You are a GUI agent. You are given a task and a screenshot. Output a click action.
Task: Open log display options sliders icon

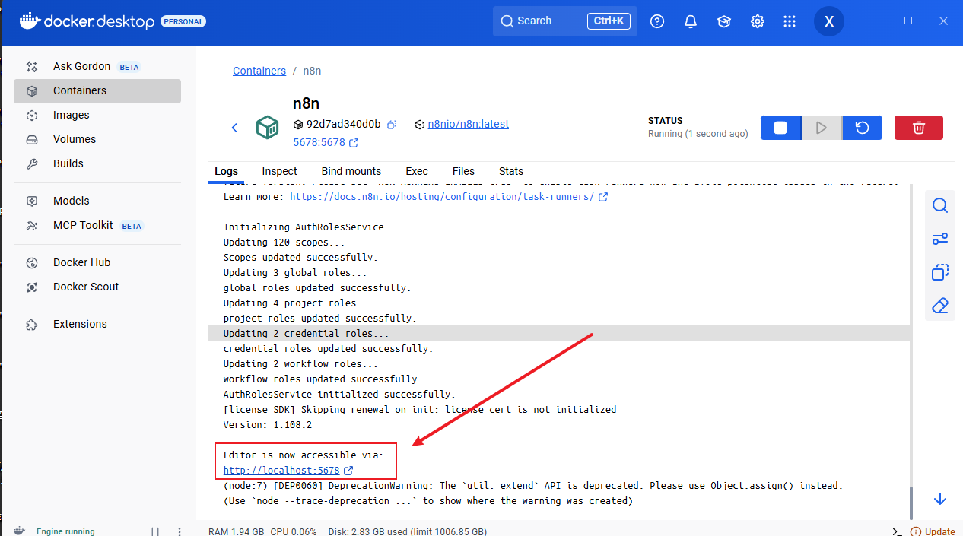click(x=940, y=239)
